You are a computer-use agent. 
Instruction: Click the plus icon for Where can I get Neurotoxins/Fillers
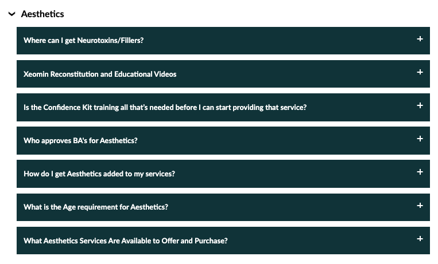(x=420, y=39)
